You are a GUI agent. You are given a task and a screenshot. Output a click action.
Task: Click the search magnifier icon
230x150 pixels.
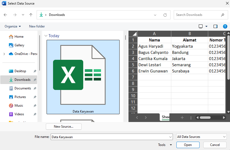(x=222, y=15)
